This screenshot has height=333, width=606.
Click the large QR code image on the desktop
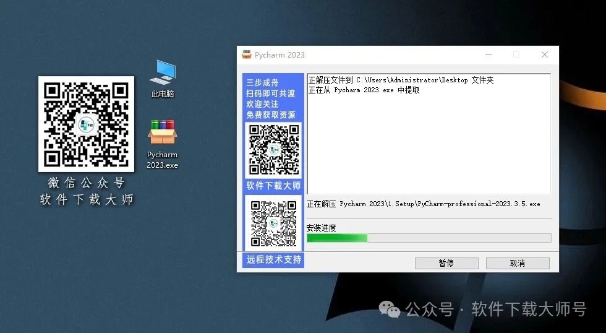pos(86,124)
